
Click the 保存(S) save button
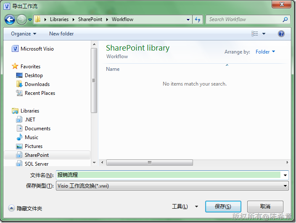(x=223, y=207)
